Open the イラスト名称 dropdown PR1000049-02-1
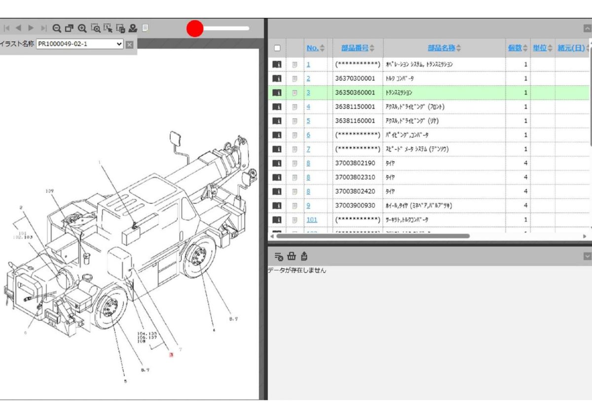The width and height of the screenshot is (592, 418). (x=80, y=44)
